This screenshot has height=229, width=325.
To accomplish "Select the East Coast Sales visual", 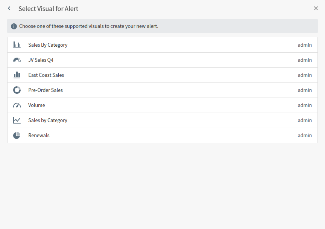I will point(46,75).
